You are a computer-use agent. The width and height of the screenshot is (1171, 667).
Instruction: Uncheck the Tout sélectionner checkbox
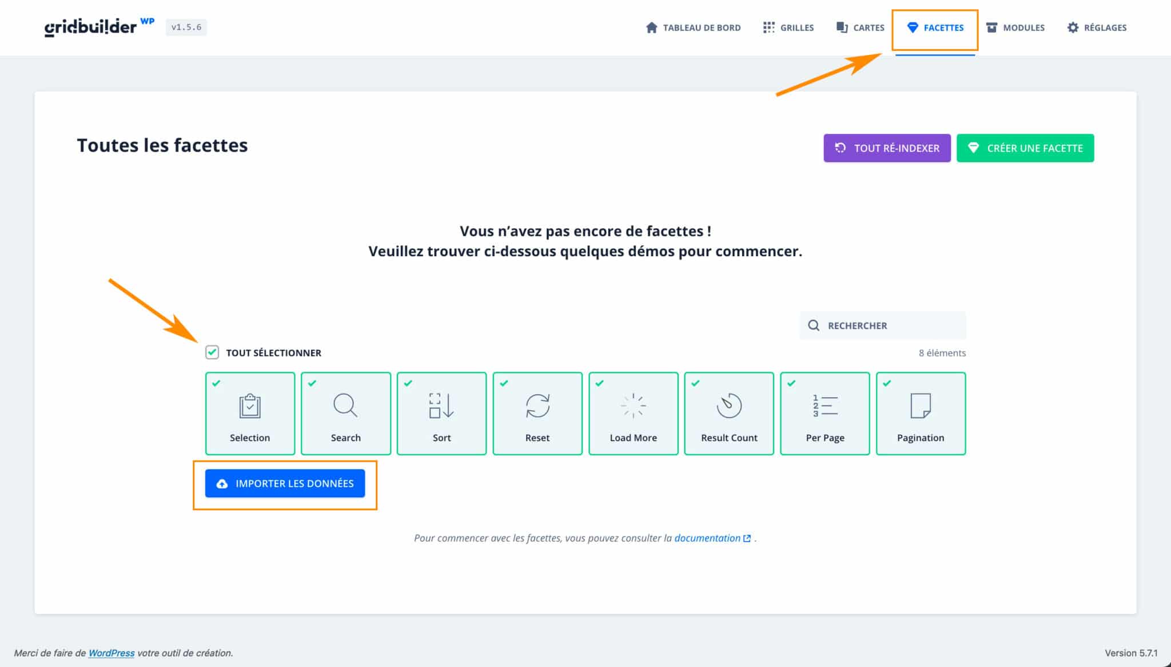[212, 352]
